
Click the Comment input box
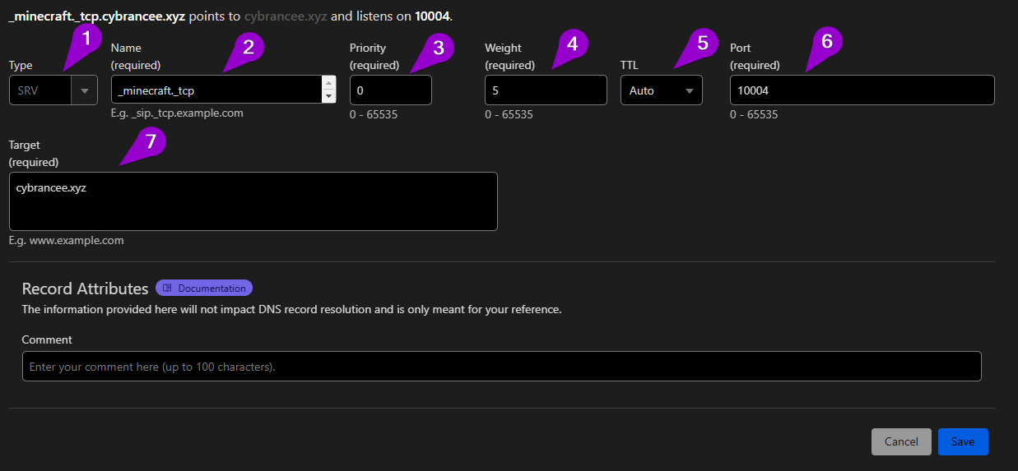[501, 367]
